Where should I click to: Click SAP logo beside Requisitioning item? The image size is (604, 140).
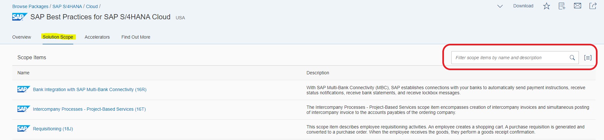pyautogui.click(x=24, y=128)
